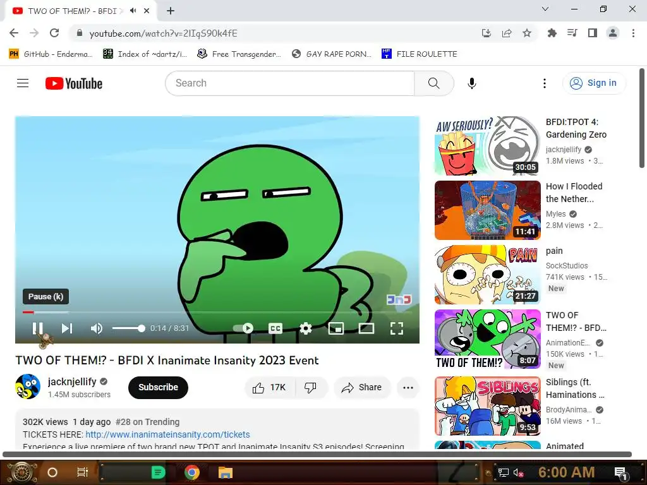Subscribe to jacknjellify channel

[158, 387]
